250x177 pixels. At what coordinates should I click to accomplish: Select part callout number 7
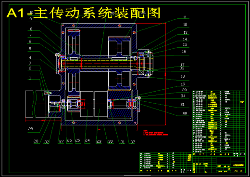(30, 35)
